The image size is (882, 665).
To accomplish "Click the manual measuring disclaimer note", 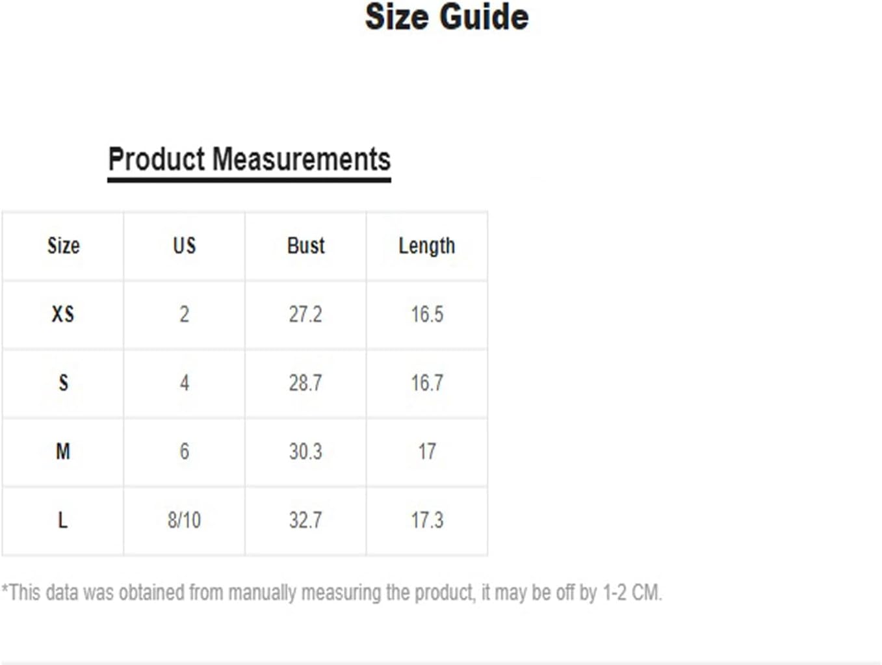I will click(x=331, y=593).
